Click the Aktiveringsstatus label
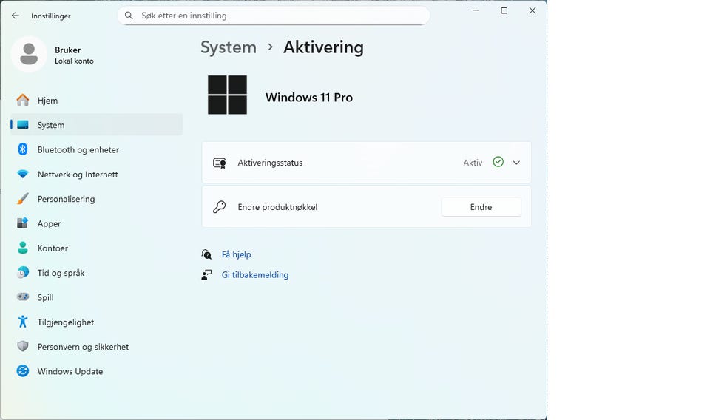Viewport: 710px width, 420px height. pyautogui.click(x=270, y=163)
